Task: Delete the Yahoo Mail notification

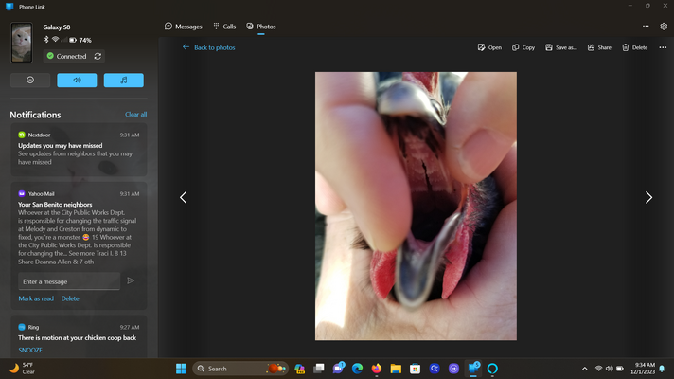Action: click(70, 298)
